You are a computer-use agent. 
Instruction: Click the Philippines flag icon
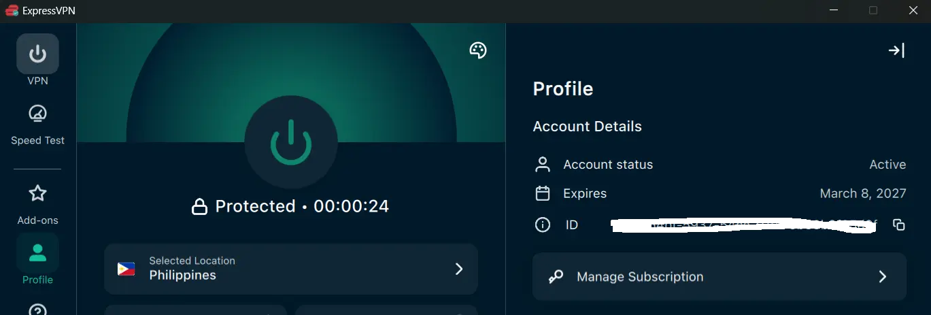[x=126, y=269]
